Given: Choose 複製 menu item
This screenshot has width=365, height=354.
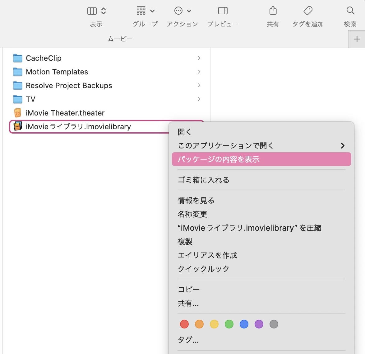Looking at the screenshot, I should coord(261,241).
